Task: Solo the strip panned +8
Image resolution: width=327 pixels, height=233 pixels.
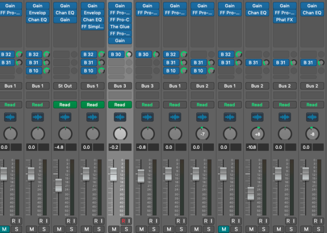Action: click(263, 229)
